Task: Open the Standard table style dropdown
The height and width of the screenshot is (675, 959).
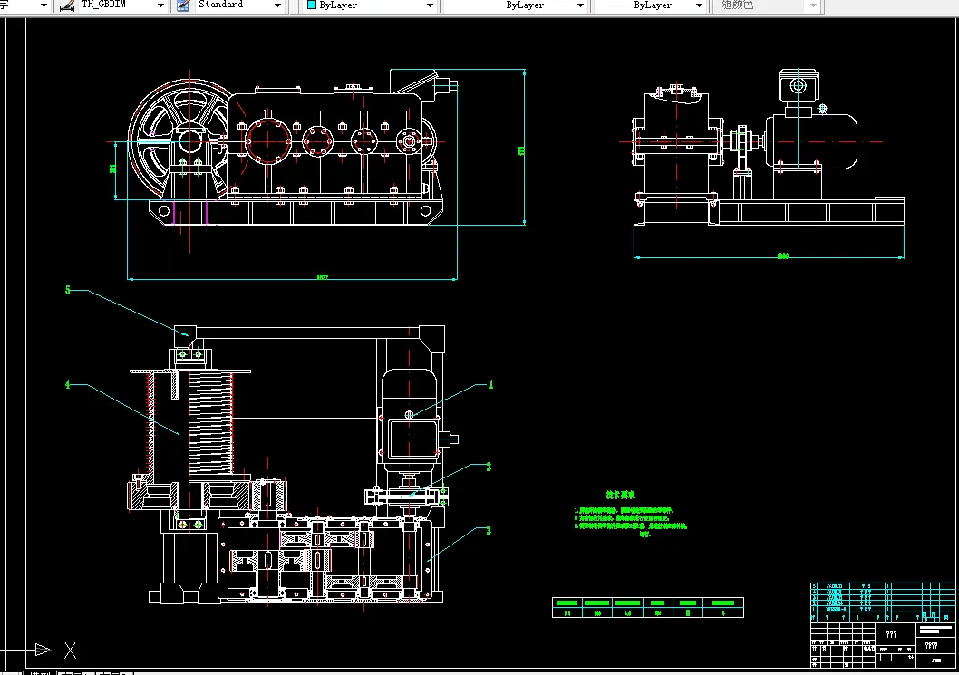Action: (x=277, y=5)
